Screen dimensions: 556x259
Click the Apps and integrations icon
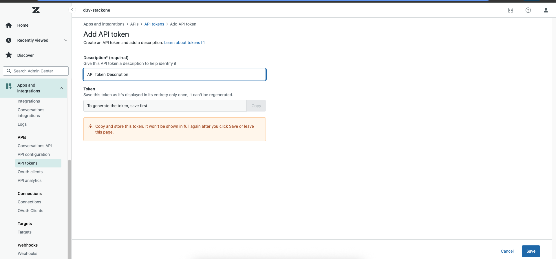[9, 86]
